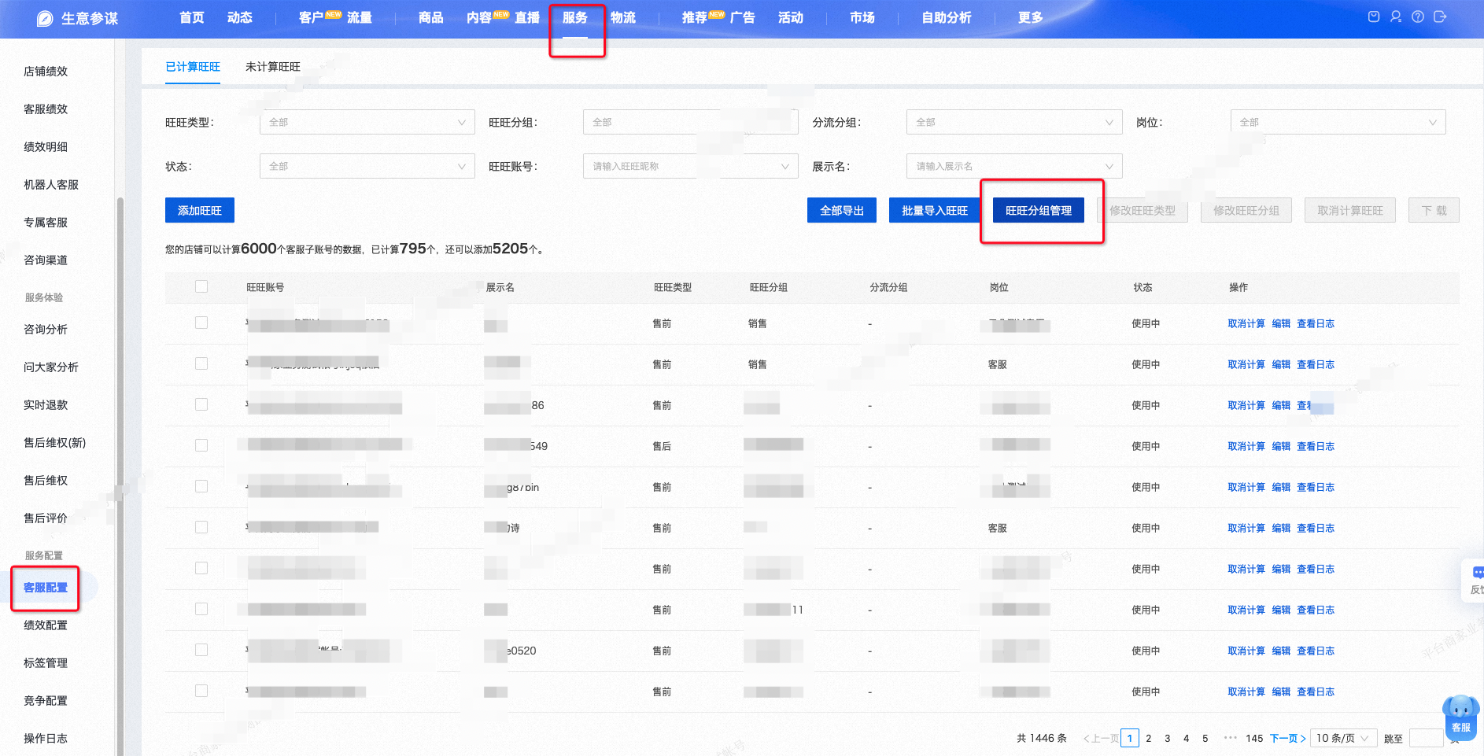Open the message inbox icon in header
1484x756 pixels.
coord(1374,17)
